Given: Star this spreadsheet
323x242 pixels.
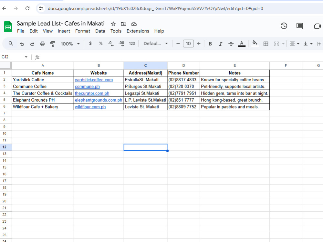Looking at the screenshot, I should pos(113,24).
